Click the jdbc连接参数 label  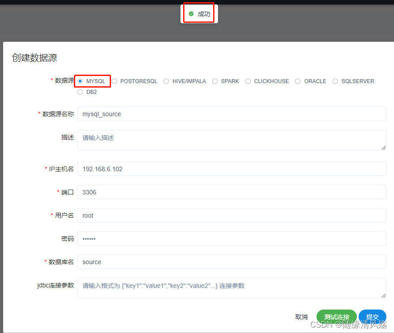[56, 285]
